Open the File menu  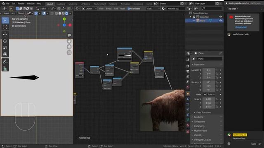(x=8, y=4)
